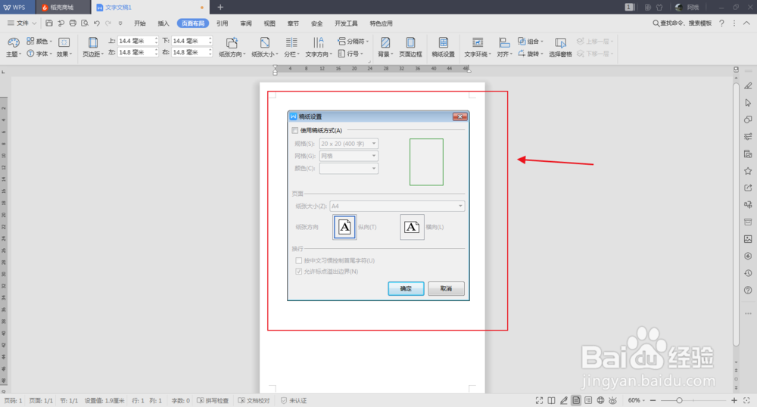Switch to web layout globe icon
757x407 pixels.
click(600, 400)
